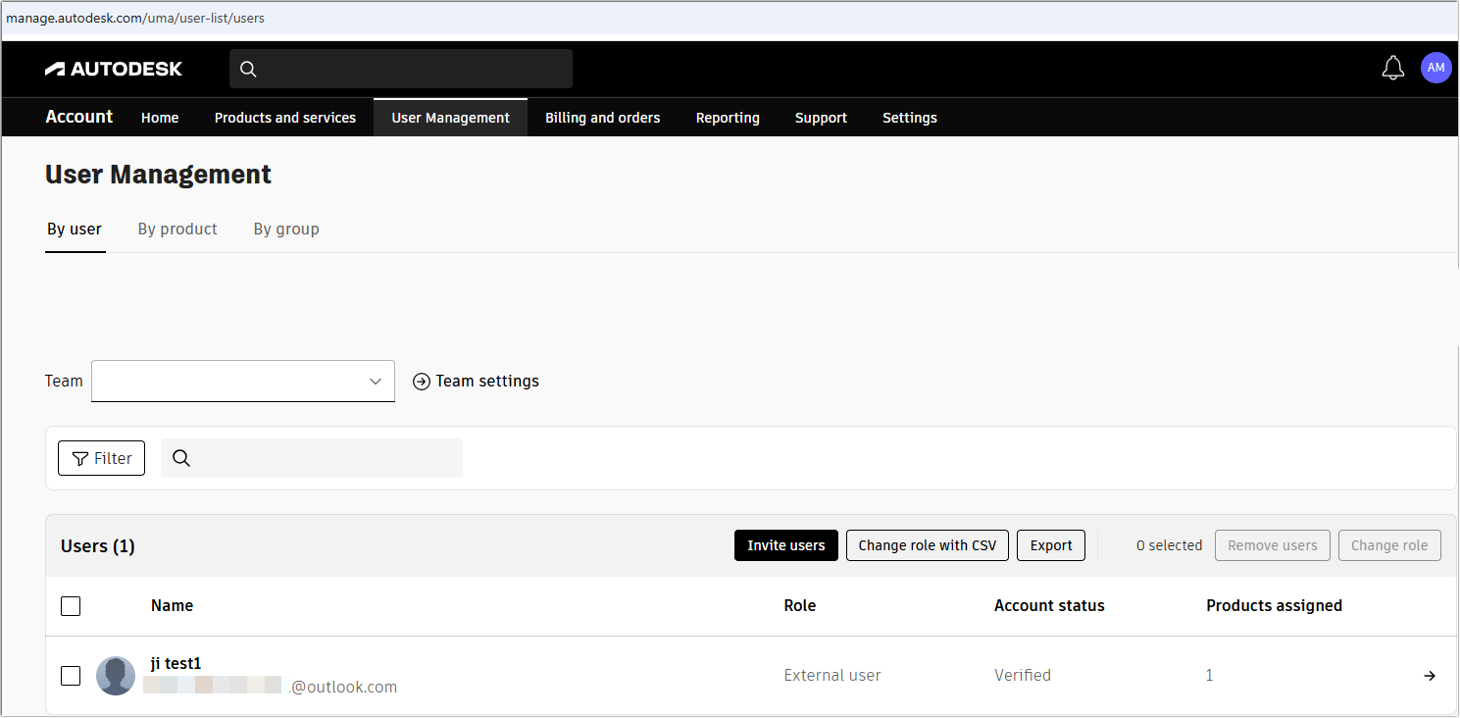
Task: Focus the user list search field
Action: point(312,458)
